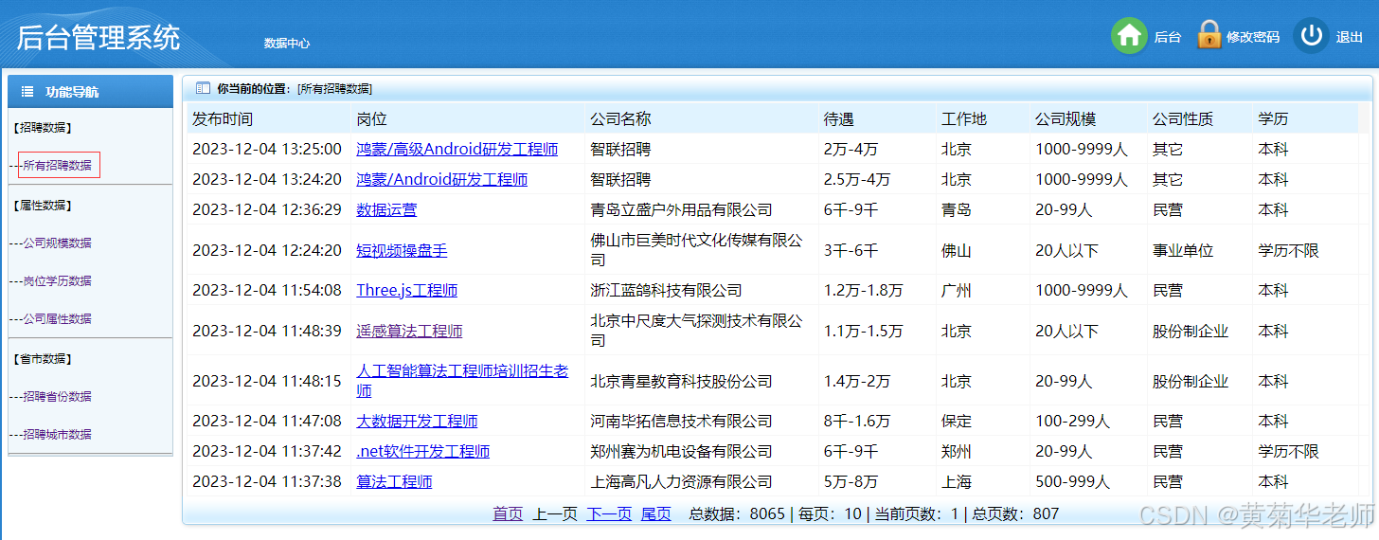This screenshot has width=1379, height=540.
Task: Click company cell 上海高凡人力资源有限公司
Action: point(681,481)
